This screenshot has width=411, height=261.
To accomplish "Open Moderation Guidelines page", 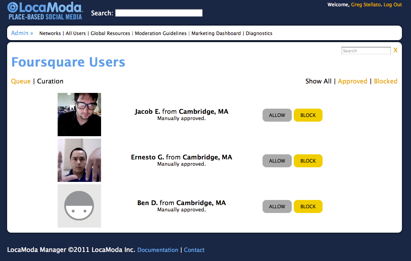I will tap(161, 33).
